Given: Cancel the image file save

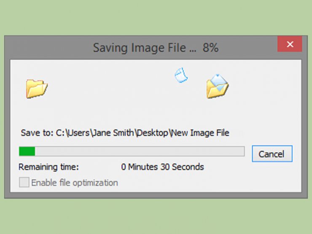Looking at the screenshot, I should pyautogui.click(x=272, y=154).
